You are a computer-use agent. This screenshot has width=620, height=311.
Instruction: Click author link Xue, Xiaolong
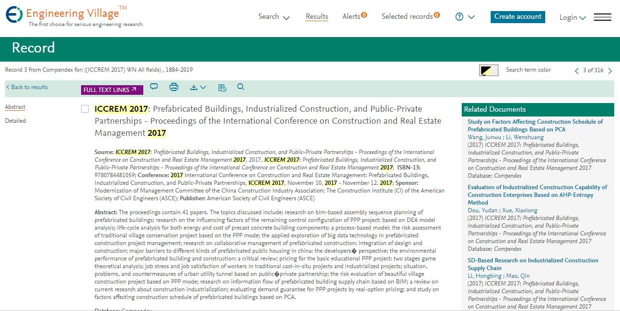[x=520, y=210]
